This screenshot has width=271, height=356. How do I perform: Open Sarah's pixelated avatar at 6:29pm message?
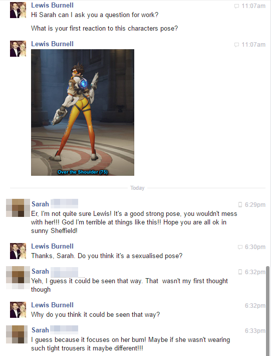tap(18, 208)
